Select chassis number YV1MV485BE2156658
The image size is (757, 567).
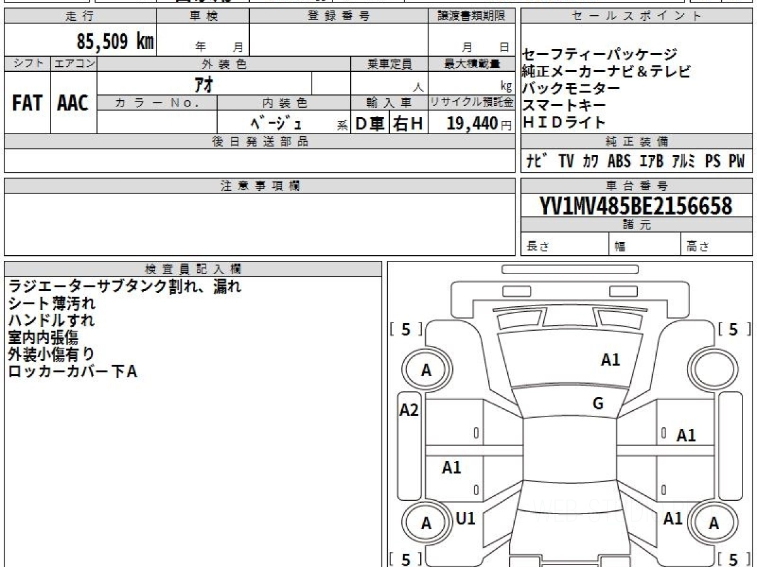(636, 205)
